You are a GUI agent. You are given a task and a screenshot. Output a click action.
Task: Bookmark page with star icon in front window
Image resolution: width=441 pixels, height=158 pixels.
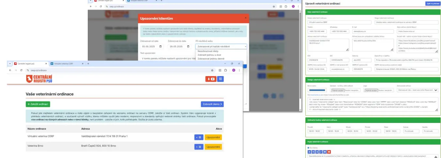pos(212,70)
